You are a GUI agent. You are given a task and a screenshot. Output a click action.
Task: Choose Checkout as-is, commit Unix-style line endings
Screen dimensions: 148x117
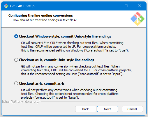pyautogui.click(x=16, y=60)
